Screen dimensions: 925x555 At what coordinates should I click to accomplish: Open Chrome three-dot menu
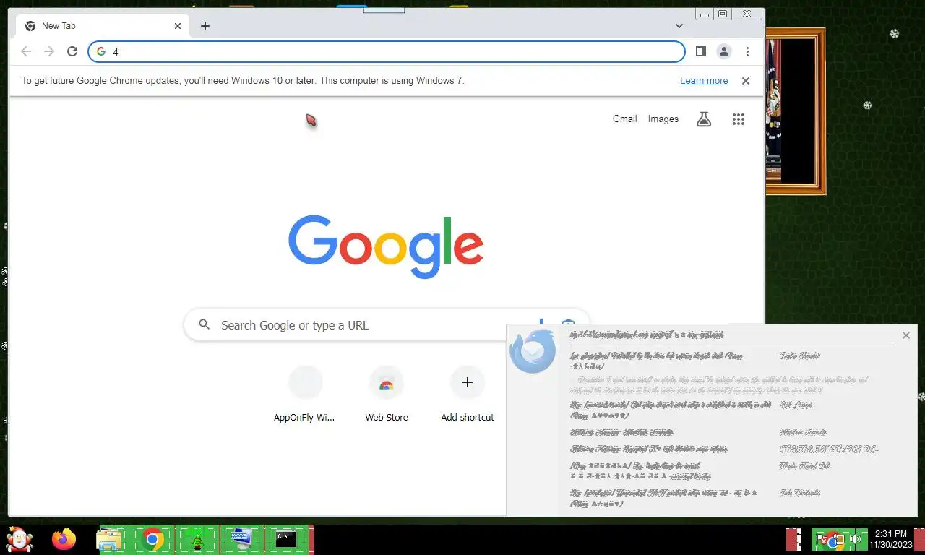click(747, 51)
